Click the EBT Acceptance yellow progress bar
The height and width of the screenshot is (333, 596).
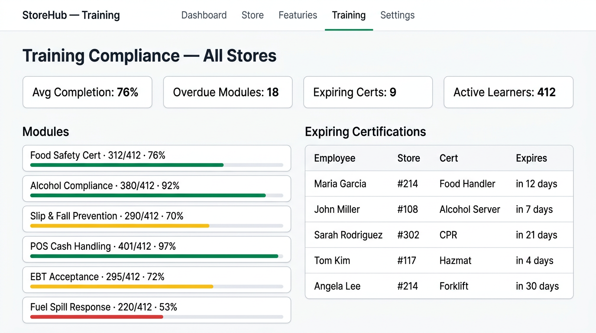tap(122, 287)
